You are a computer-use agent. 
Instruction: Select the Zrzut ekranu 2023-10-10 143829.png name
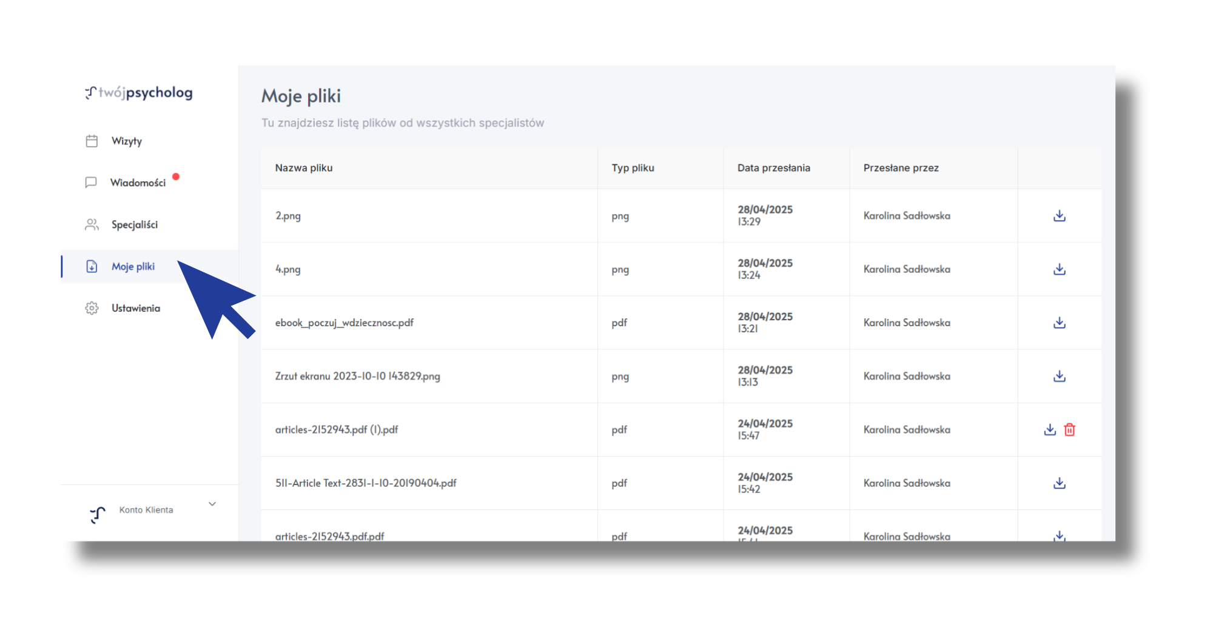click(358, 376)
